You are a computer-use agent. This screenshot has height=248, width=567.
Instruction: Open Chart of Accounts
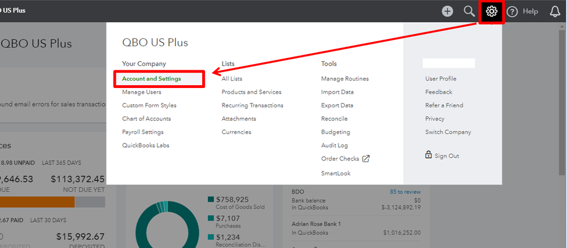pyautogui.click(x=146, y=119)
